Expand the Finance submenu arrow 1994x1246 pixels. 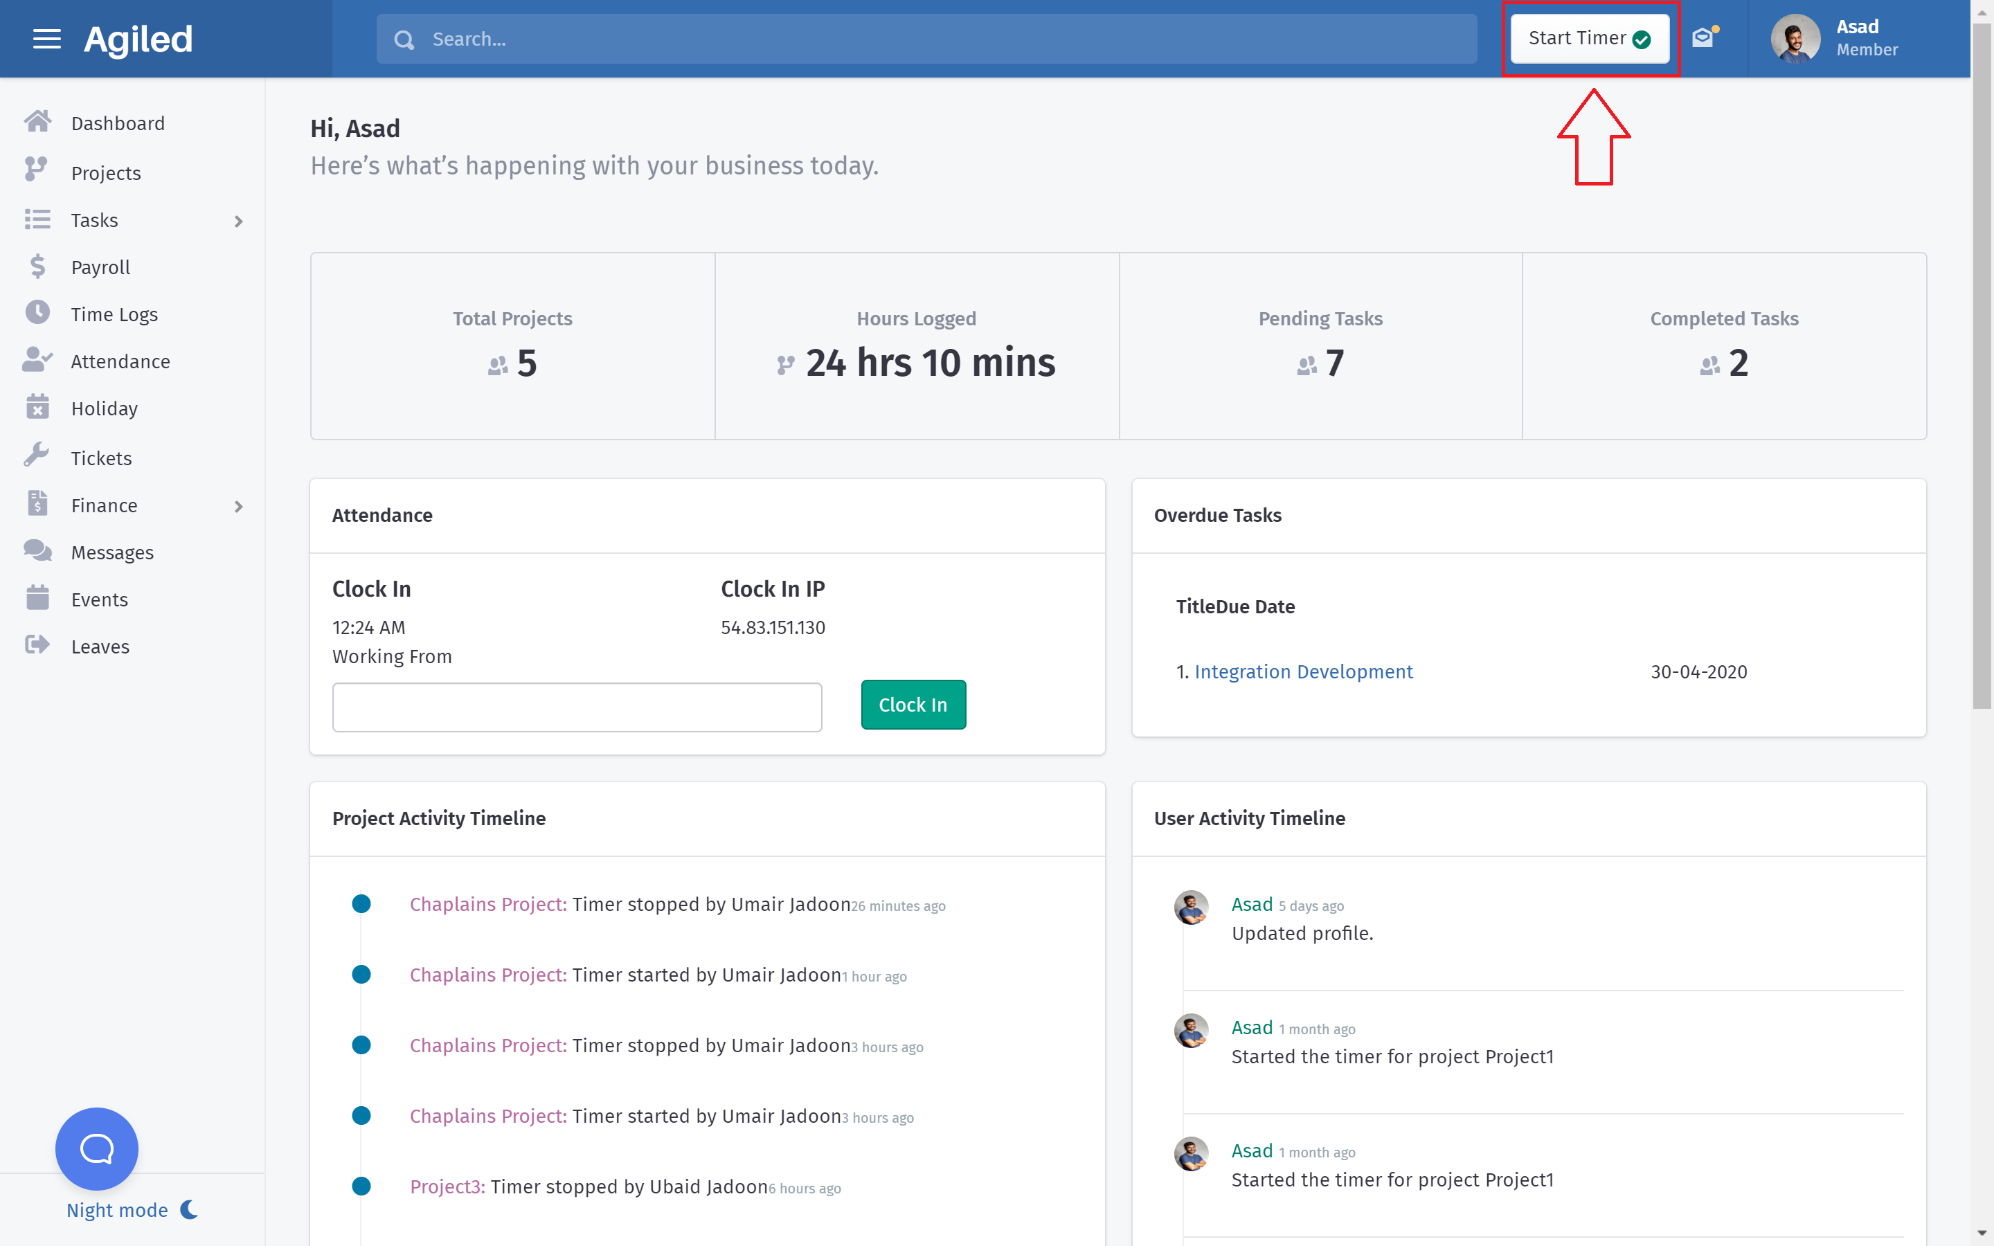239,506
